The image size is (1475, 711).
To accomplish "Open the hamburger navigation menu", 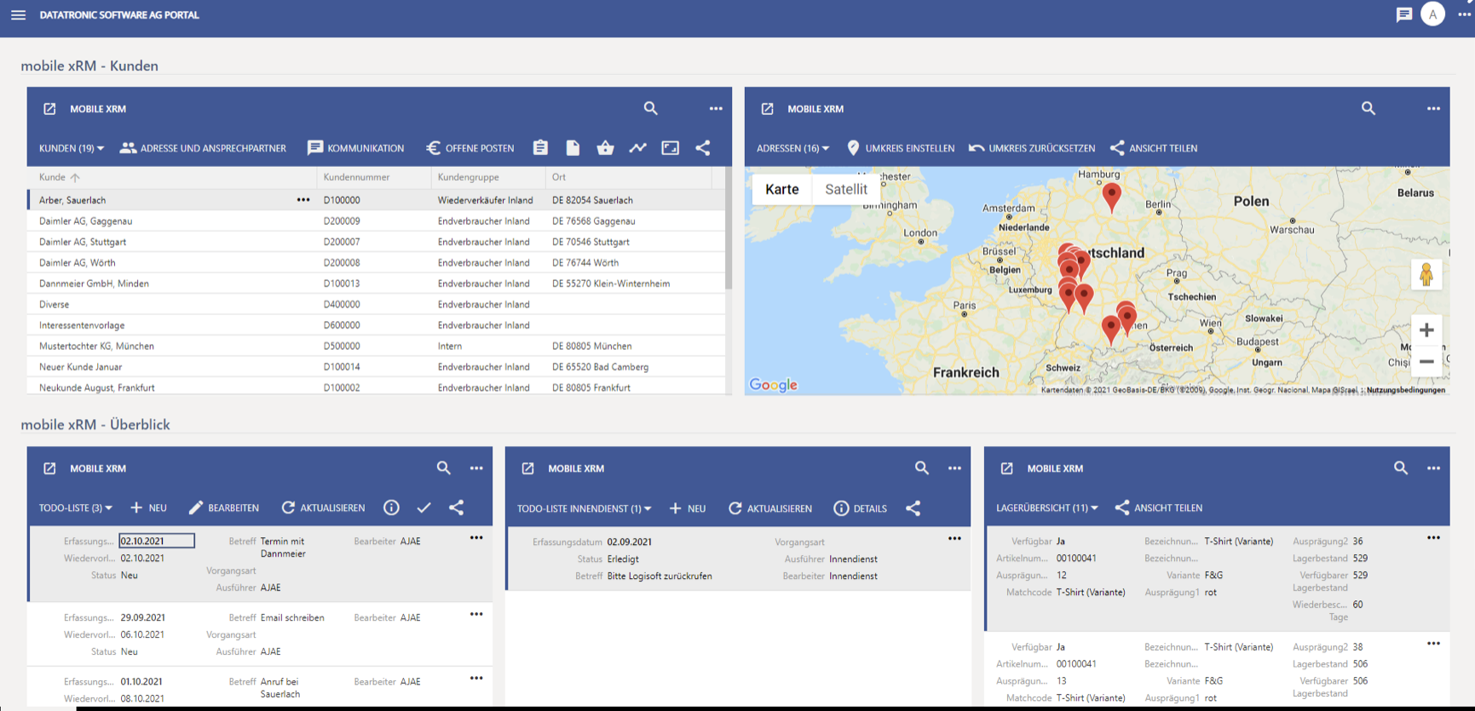I will [18, 15].
